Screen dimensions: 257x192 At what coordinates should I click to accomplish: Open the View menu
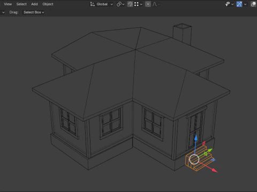[8, 4]
